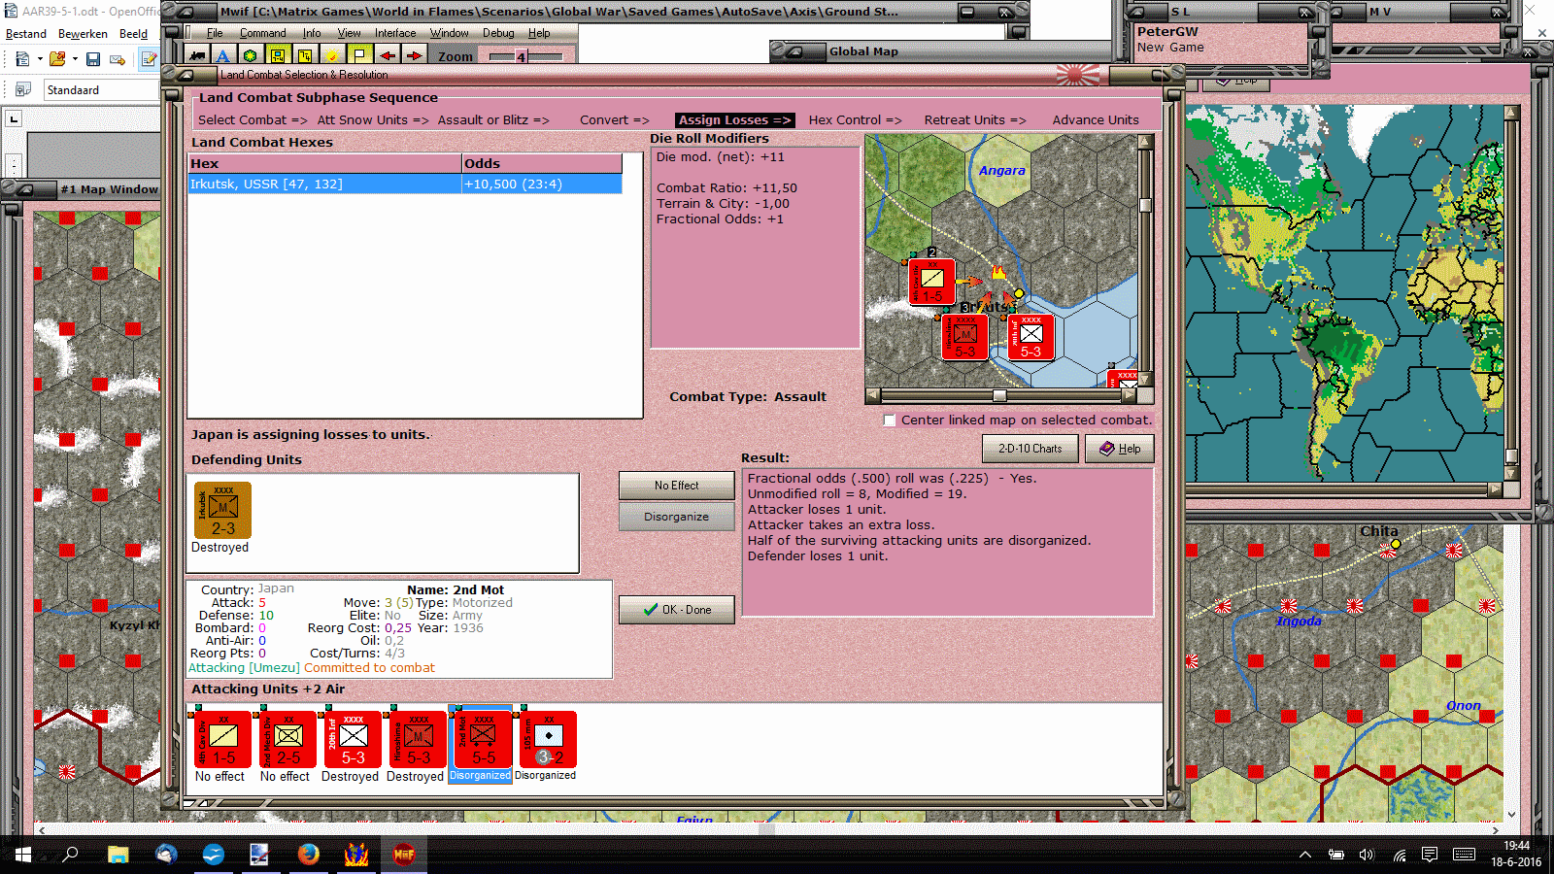1554x874 pixels.
Task: Click the Global Map window title bar
Action: [x=941, y=51]
